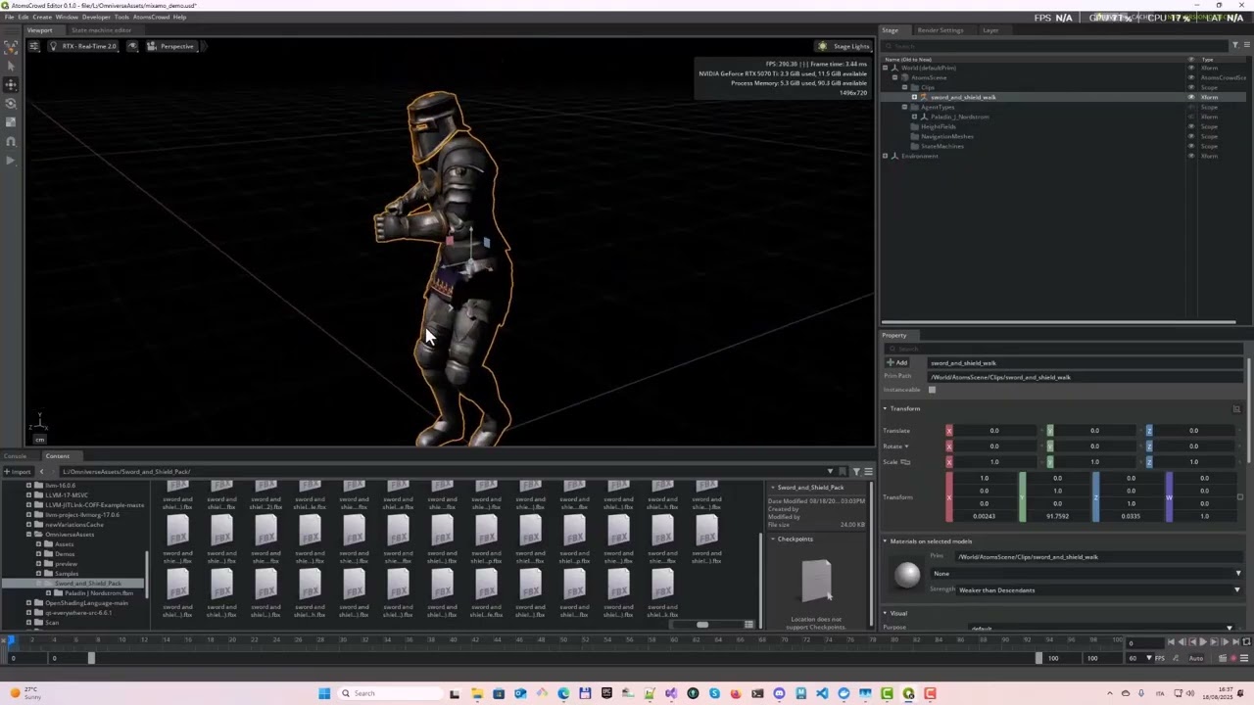Viewport: 1254px width, 705px height.
Task: Click the Content browser filter icon
Action: 856,472
